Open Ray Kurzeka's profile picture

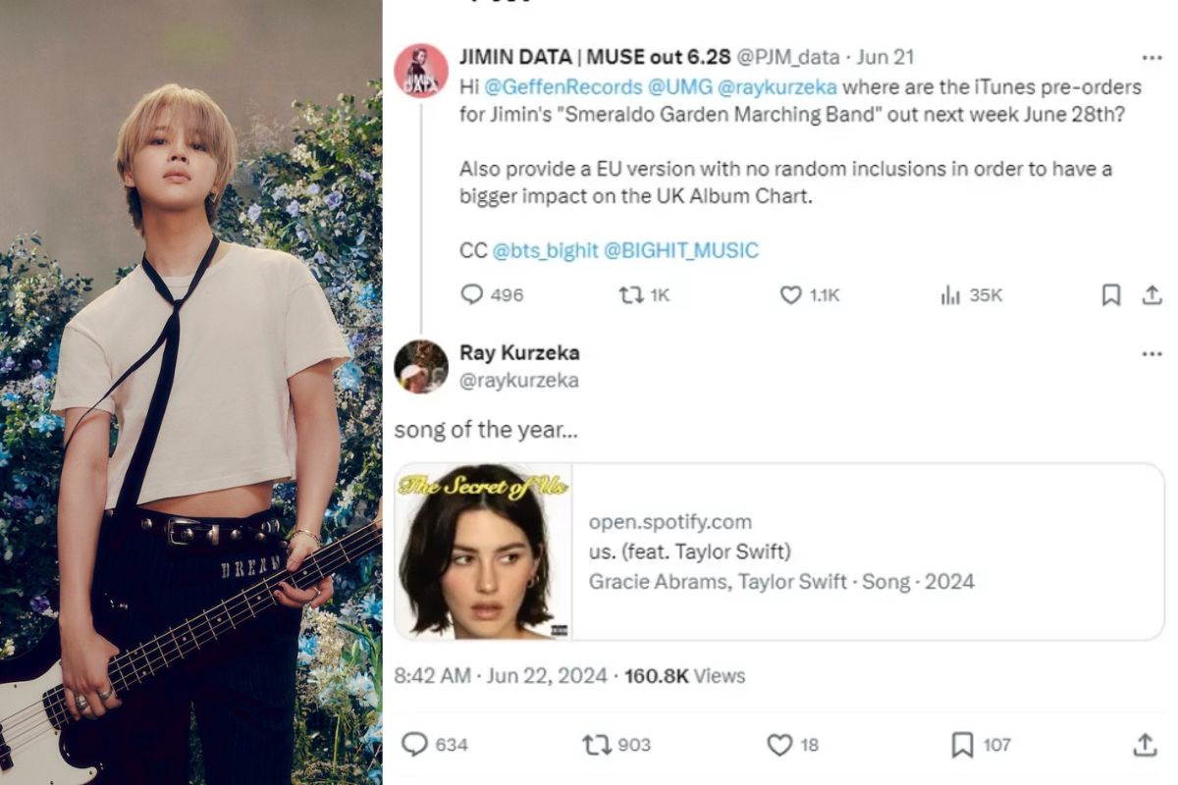(x=421, y=366)
